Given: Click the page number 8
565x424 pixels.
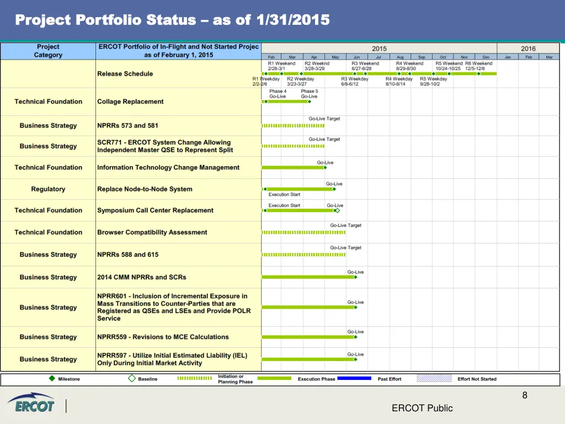Looking at the screenshot, I should click(525, 395).
